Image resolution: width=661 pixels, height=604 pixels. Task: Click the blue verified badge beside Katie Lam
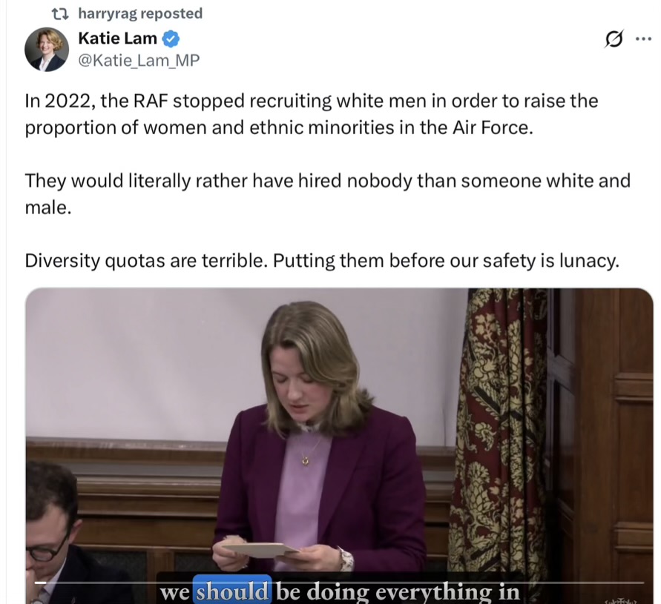point(171,39)
